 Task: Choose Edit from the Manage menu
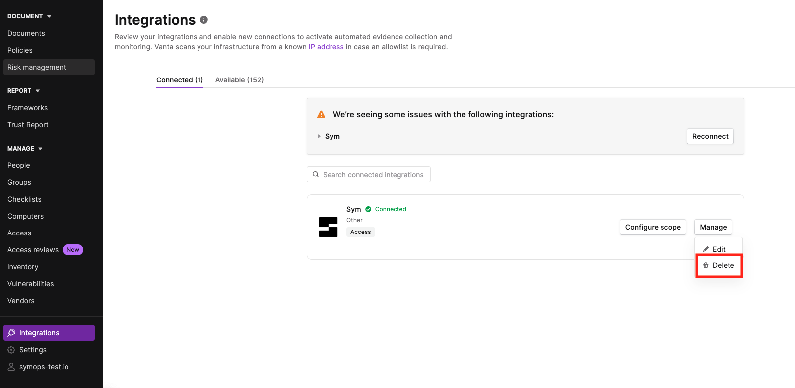(719, 249)
